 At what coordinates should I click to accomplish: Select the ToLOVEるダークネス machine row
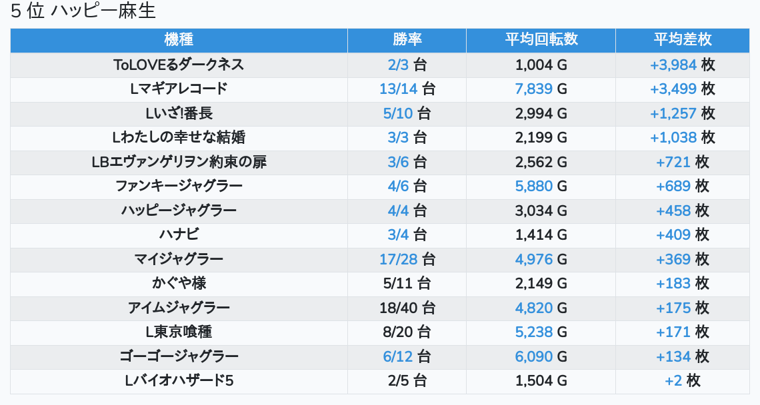(x=380, y=65)
